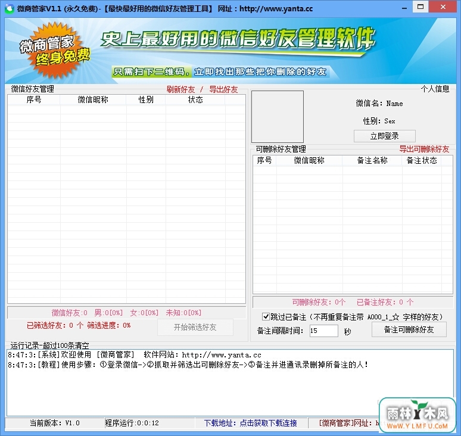Click the 备注状态 column header
Image resolution: width=461 pixels, height=436 pixels.
(422, 160)
